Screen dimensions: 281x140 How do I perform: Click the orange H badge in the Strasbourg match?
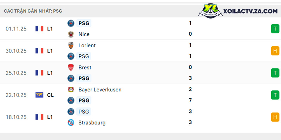[275, 117]
